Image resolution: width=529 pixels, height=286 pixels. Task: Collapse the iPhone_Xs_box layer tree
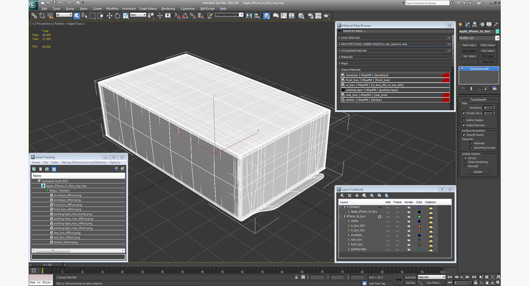pyautogui.click(x=341, y=216)
